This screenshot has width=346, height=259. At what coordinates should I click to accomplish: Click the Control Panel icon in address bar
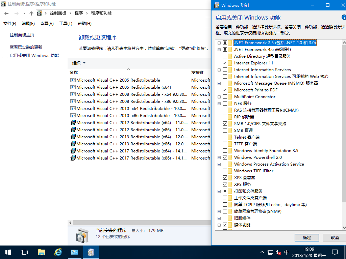39,13
